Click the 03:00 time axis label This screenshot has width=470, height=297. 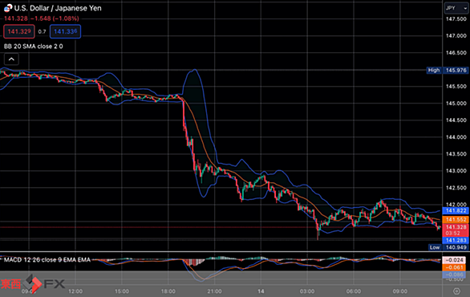(x=307, y=291)
